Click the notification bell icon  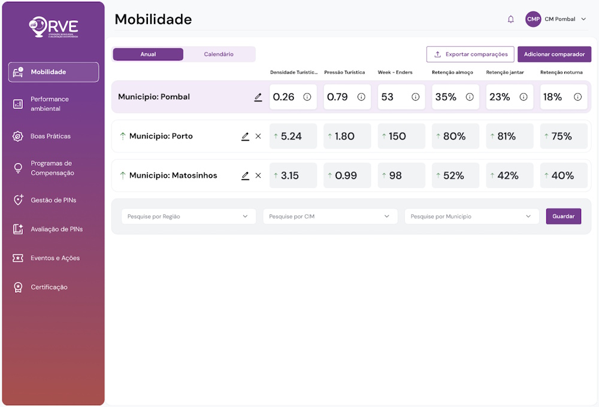[511, 19]
